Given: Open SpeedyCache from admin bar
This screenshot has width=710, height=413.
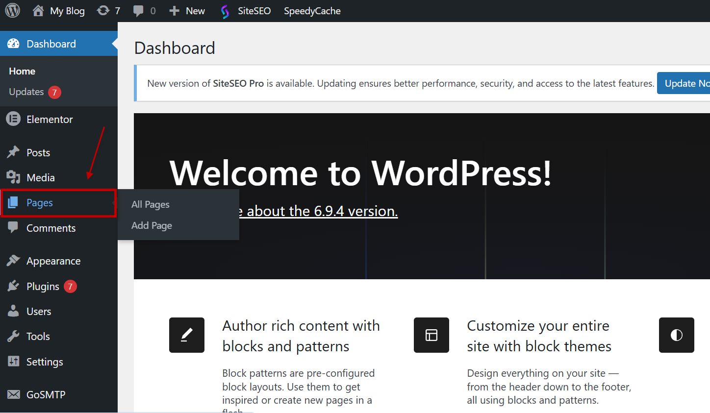Looking at the screenshot, I should click(x=312, y=11).
